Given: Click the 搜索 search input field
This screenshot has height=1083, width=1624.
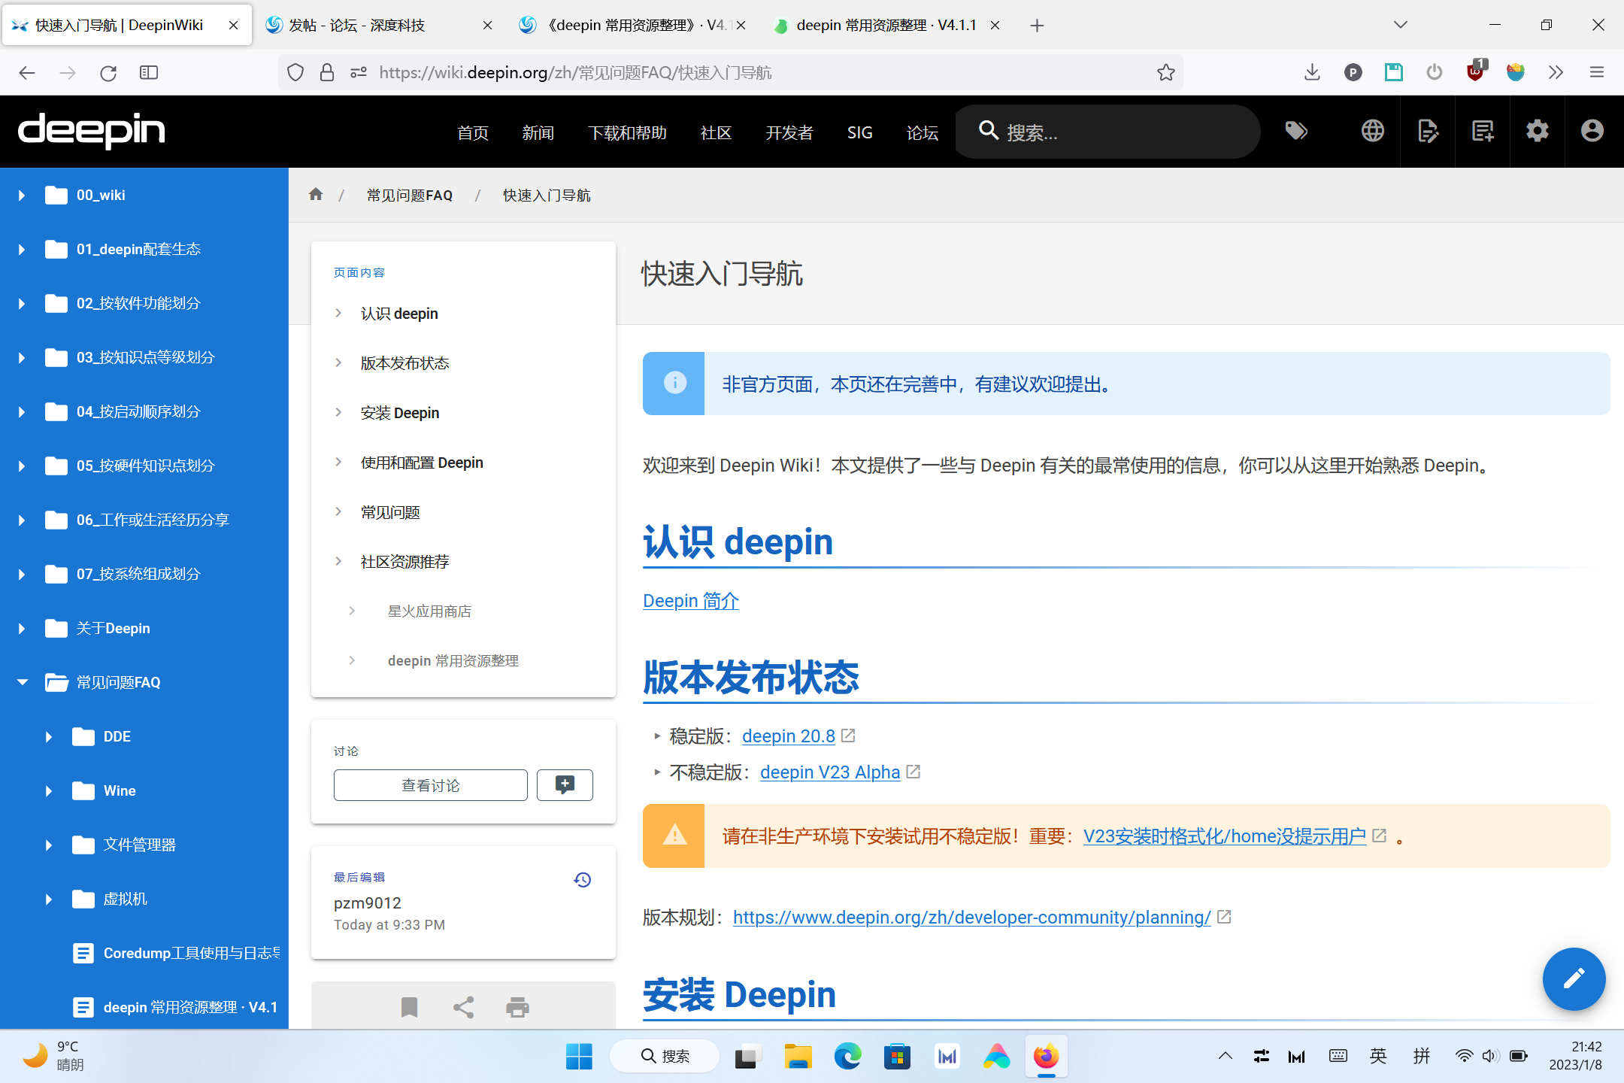Looking at the screenshot, I should click(x=1105, y=132).
